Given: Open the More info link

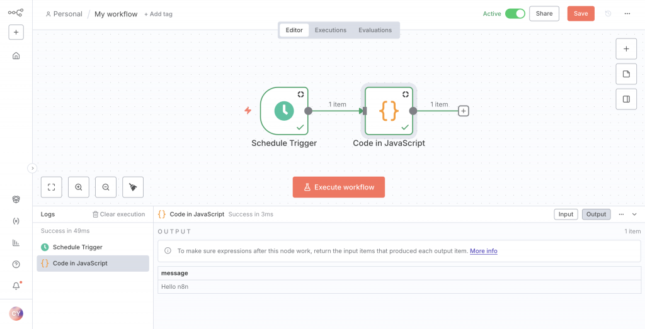Looking at the screenshot, I should coord(483,251).
